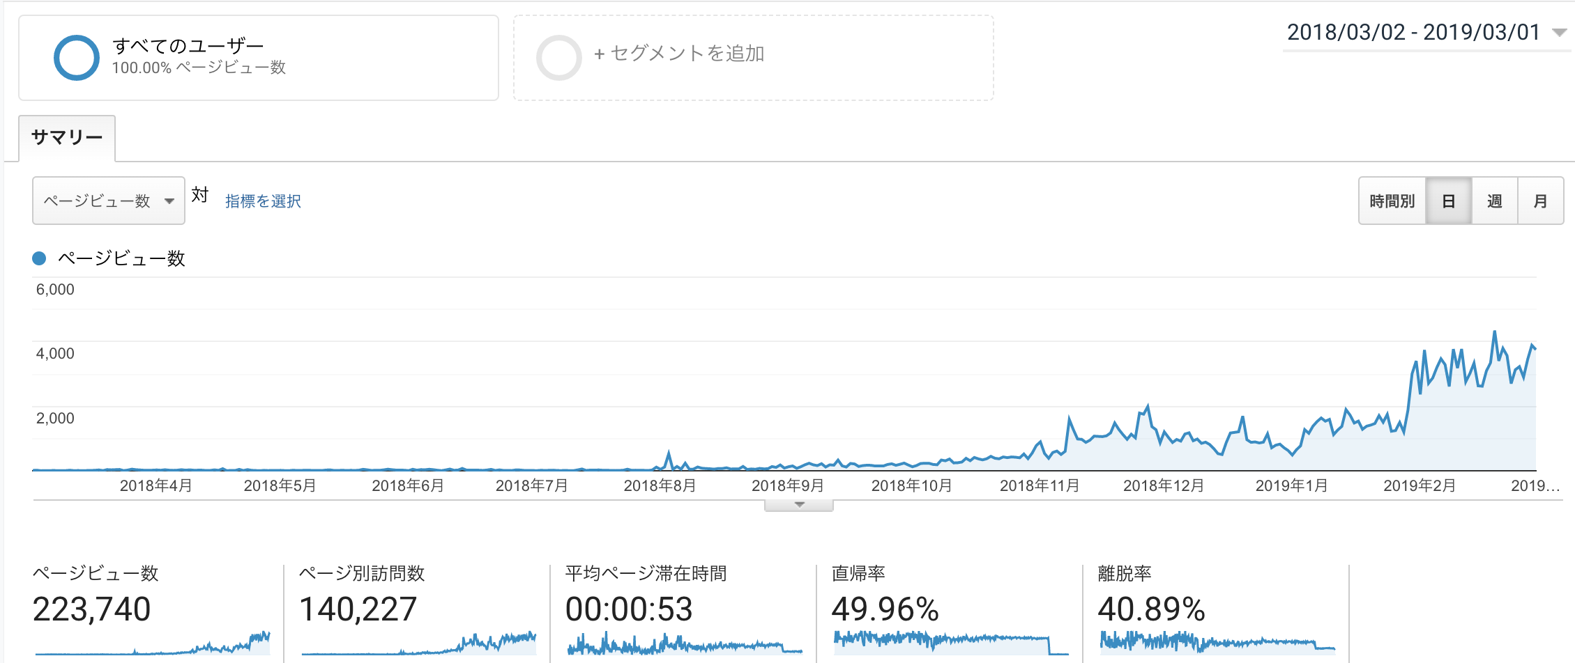The height and width of the screenshot is (663, 1575).
Task: Click + セグメントを追加 to add segment
Action: pyautogui.click(x=679, y=54)
